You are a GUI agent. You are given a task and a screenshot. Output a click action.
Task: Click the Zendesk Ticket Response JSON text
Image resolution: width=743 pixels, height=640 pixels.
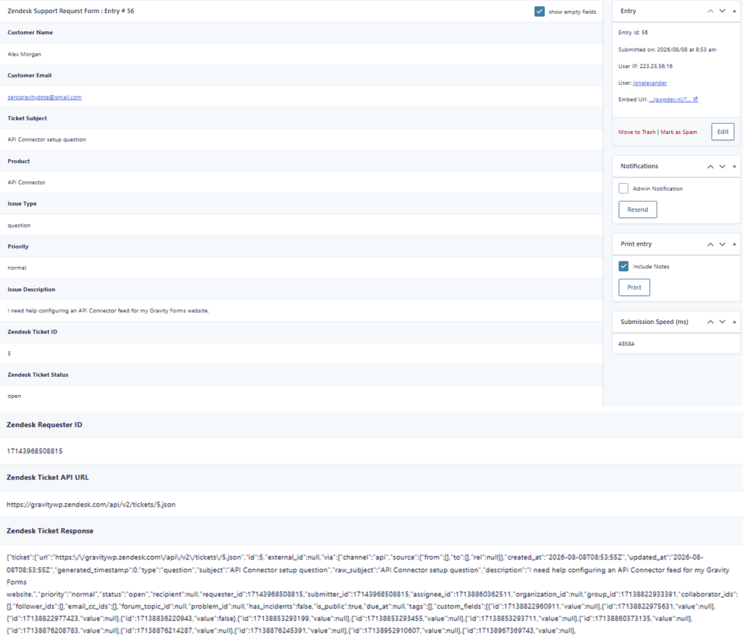[372, 594]
